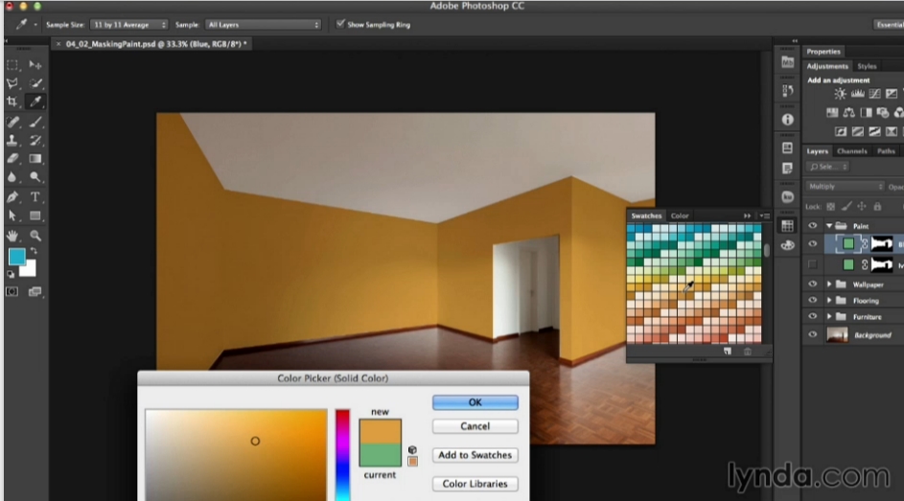
Task: Hide the Flooring group
Action: click(x=812, y=301)
